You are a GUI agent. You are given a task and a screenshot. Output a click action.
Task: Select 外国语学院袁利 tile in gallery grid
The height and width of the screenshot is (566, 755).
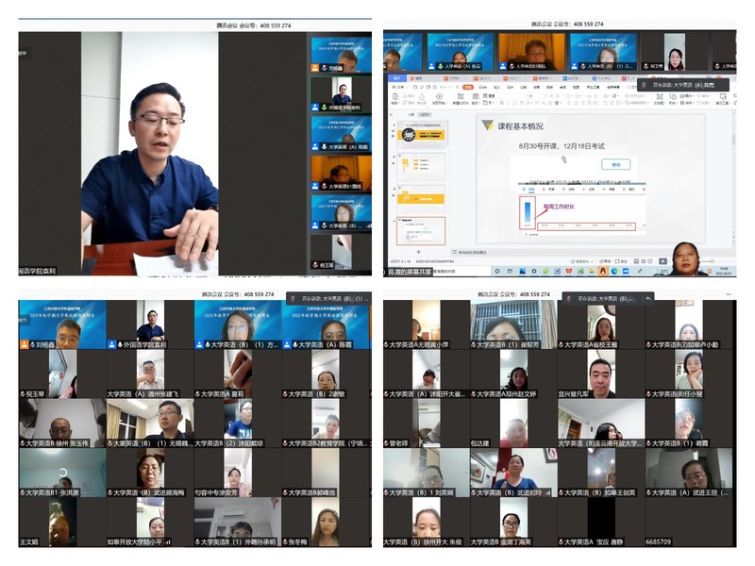tap(150, 325)
